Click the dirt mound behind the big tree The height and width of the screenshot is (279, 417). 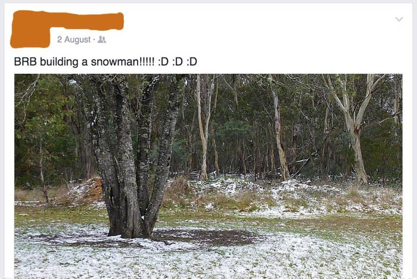pos(88,190)
